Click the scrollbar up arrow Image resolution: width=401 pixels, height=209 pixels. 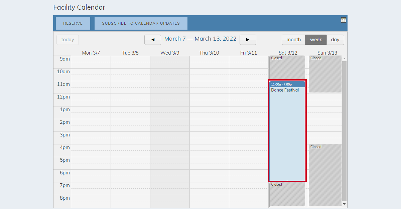[x=345, y=59]
